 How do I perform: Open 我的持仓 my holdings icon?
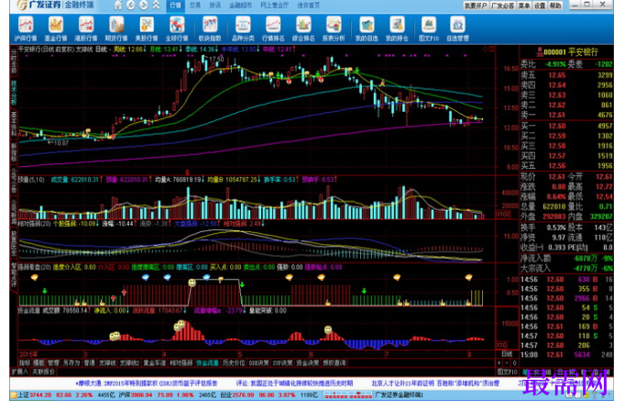coord(397,28)
